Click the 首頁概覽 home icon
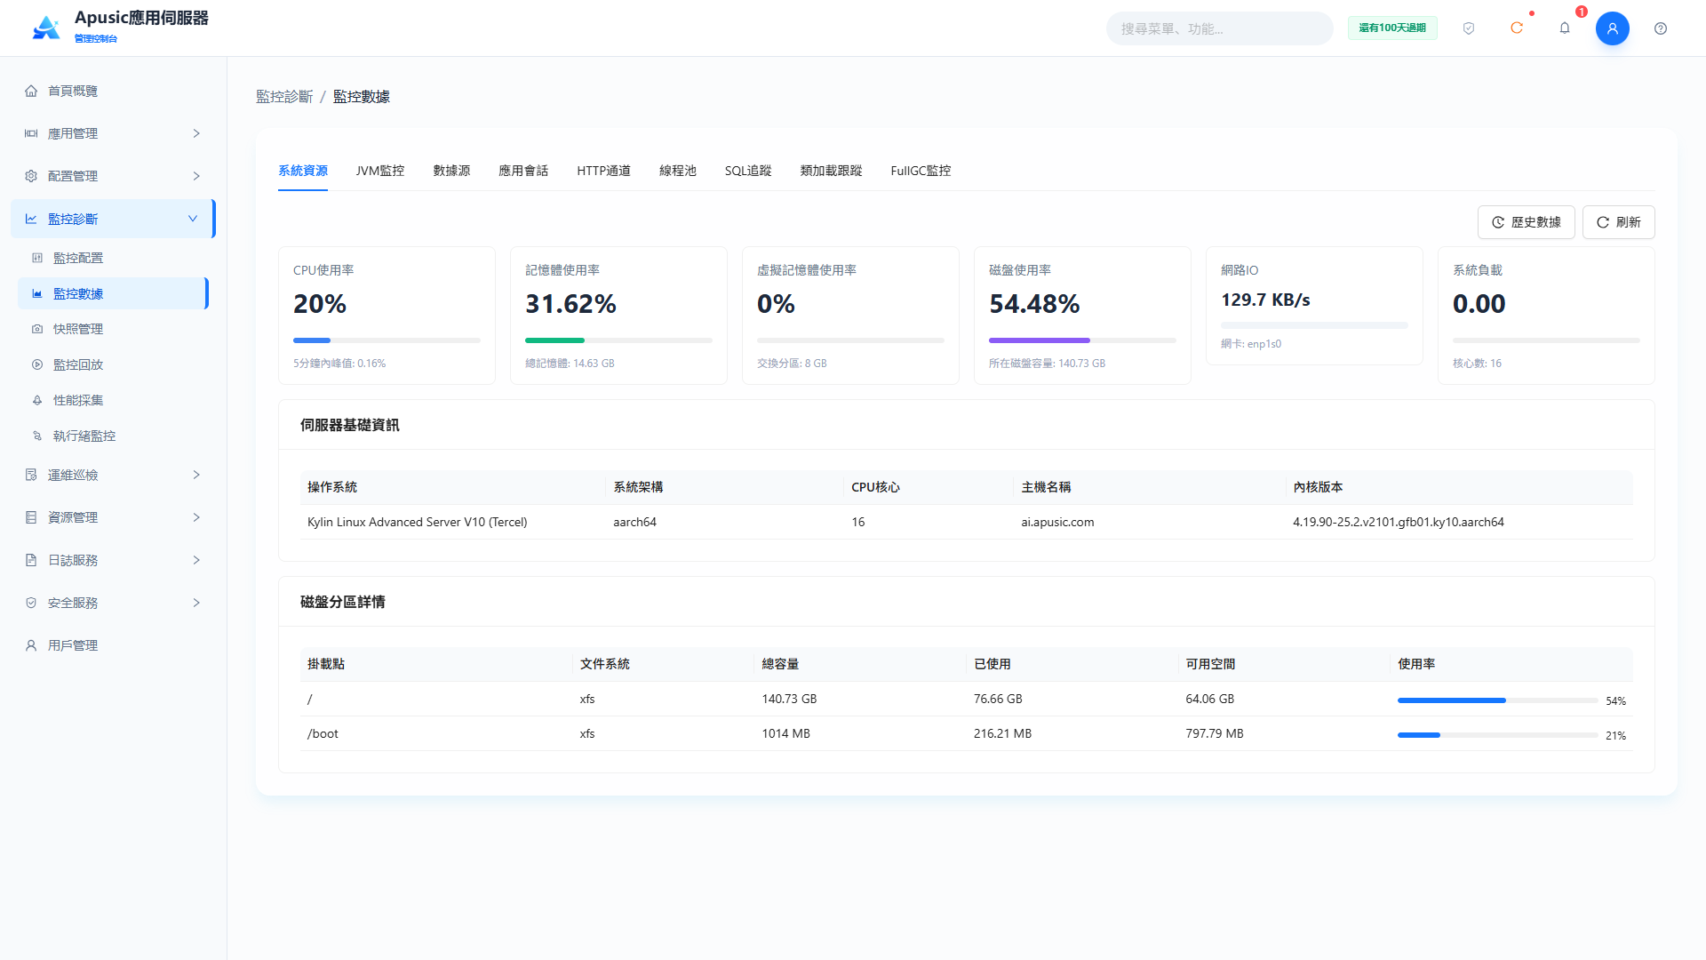 point(31,91)
